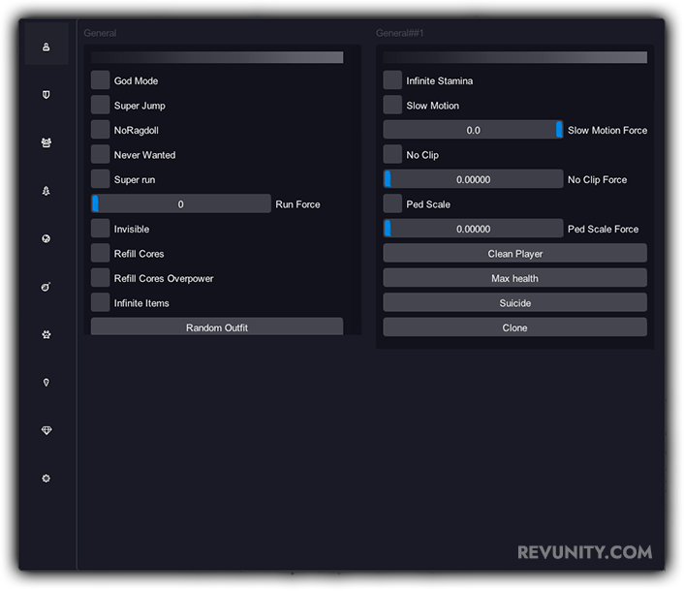Turn on the No Clip checkbox
Image resolution: width=684 pixels, height=591 pixels.
pos(392,154)
